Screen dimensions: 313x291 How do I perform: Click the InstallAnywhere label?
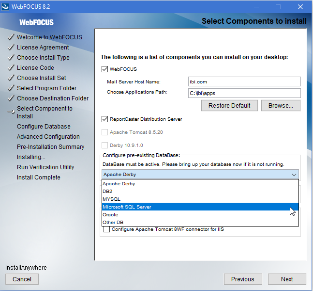coord(26,268)
